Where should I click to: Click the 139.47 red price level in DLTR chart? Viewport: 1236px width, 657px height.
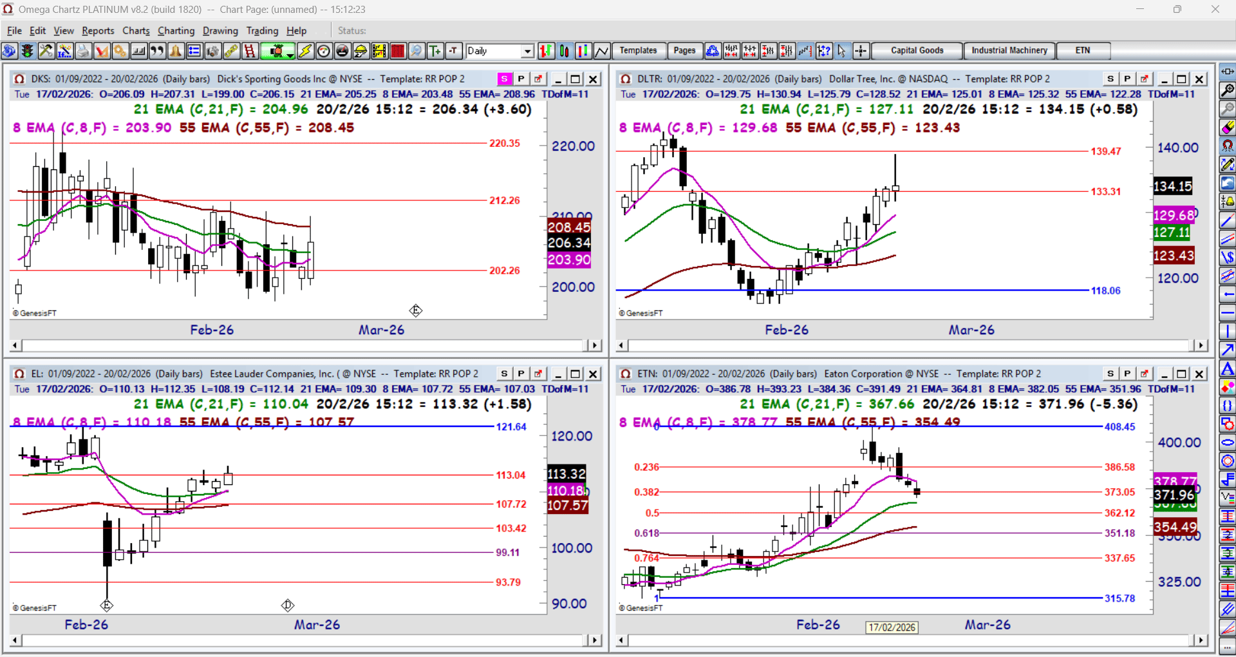(1105, 151)
